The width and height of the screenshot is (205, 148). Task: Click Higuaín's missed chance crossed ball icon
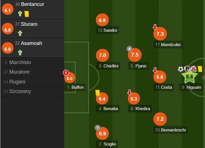[x=194, y=69]
